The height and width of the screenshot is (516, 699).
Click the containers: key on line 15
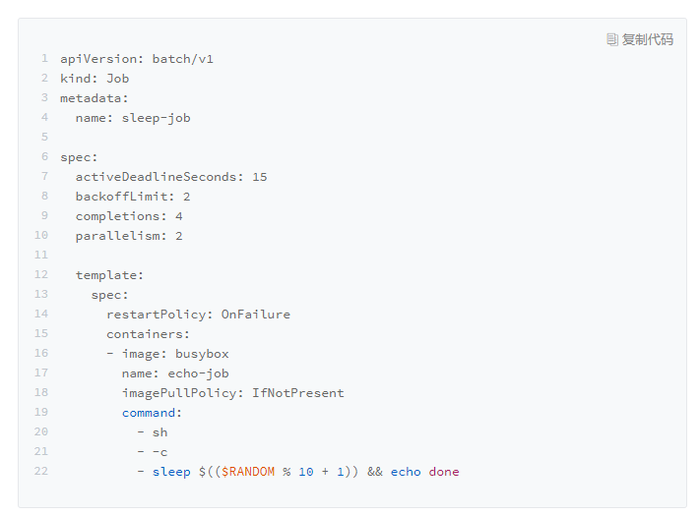click(149, 334)
